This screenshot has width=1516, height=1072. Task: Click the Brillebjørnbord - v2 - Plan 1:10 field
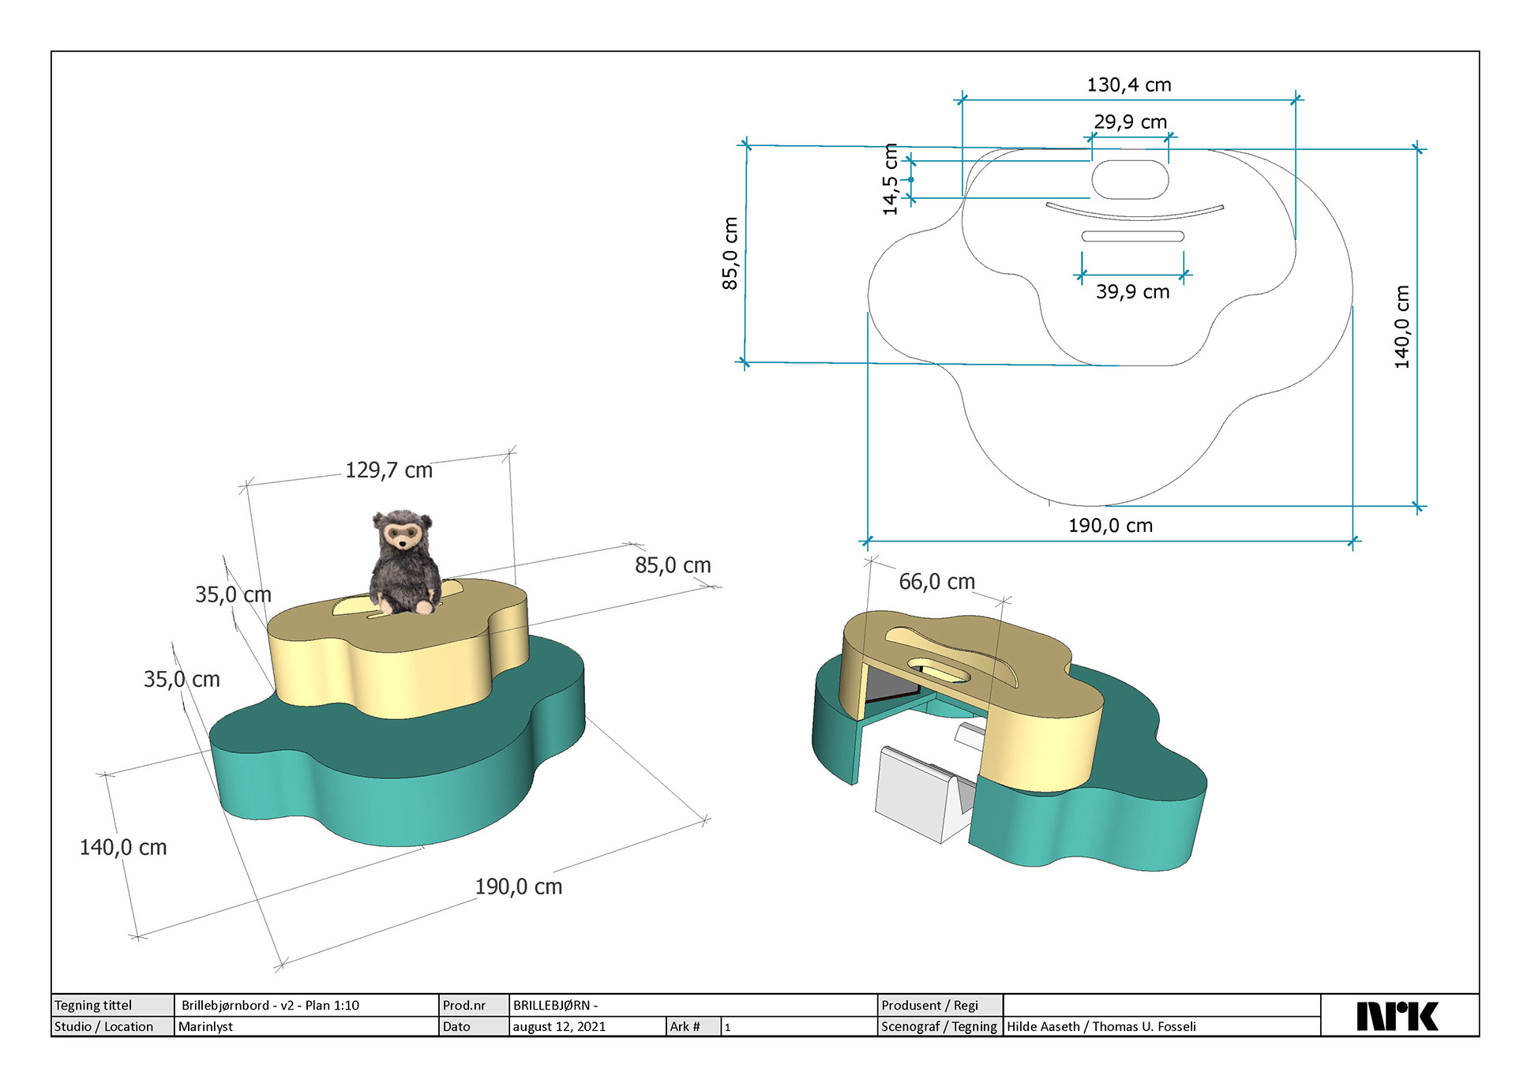tap(271, 1005)
